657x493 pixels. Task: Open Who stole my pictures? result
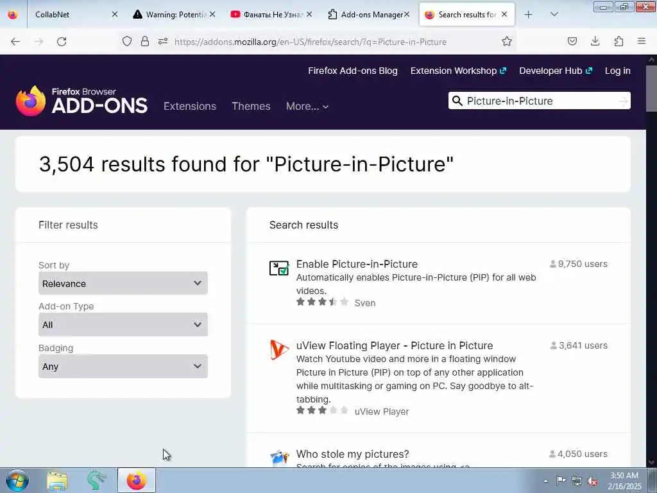(352, 454)
